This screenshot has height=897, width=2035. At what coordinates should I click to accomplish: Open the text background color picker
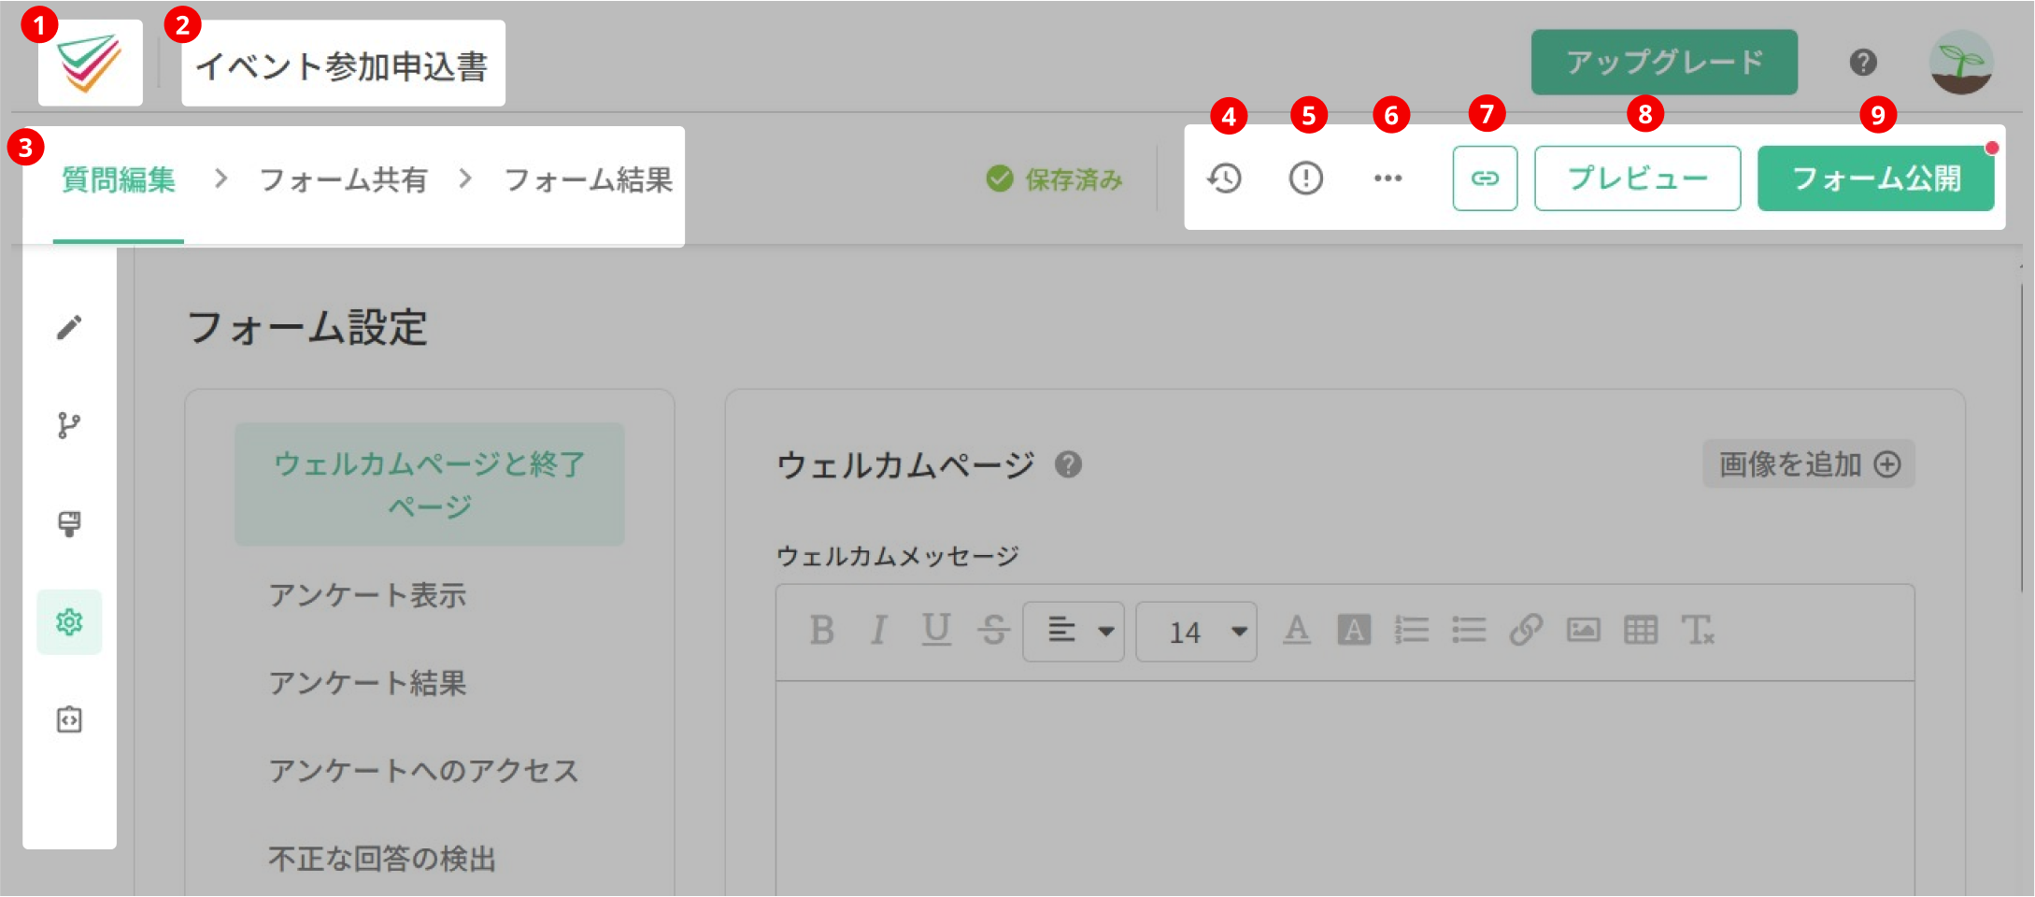pyautogui.click(x=1354, y=631)
